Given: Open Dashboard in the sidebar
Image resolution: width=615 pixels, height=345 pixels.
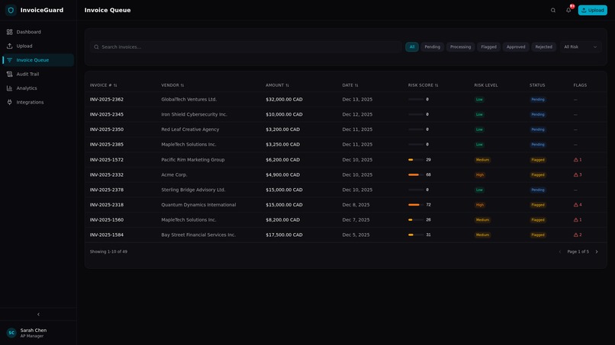Looking at the screenshot, I should coord(38,32).
